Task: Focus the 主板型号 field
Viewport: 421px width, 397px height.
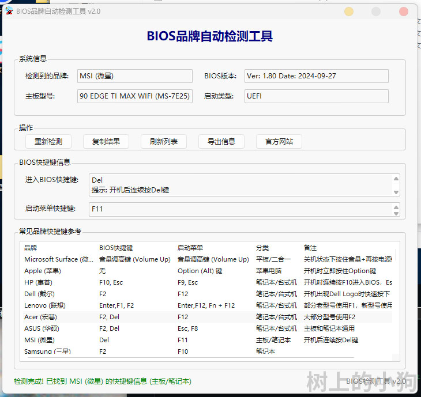Action: pyautogui.click(x=135, y=96)
